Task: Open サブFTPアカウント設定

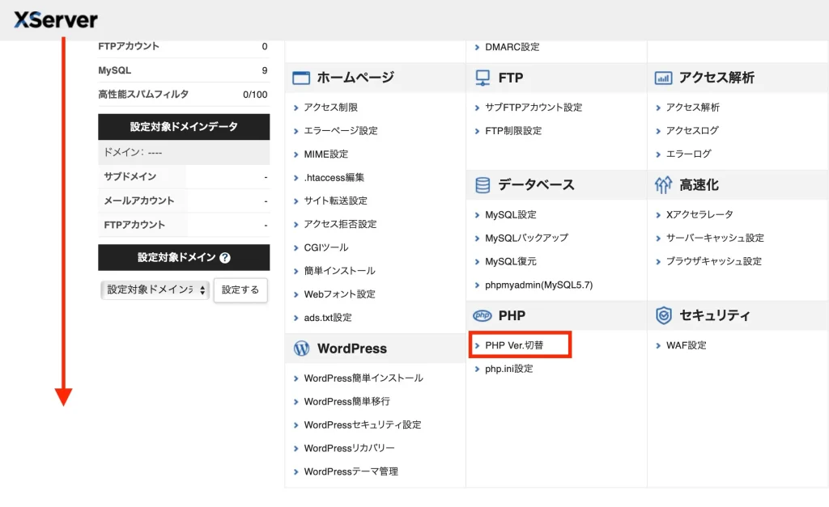Action: click(534, 108)
